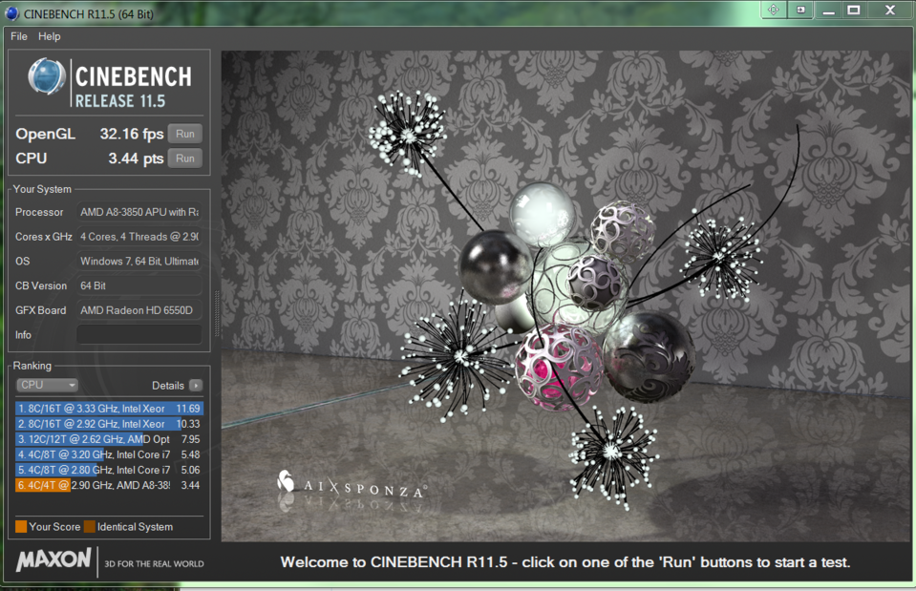Open the File menu

pyautogui.click(x=19, y=36)
